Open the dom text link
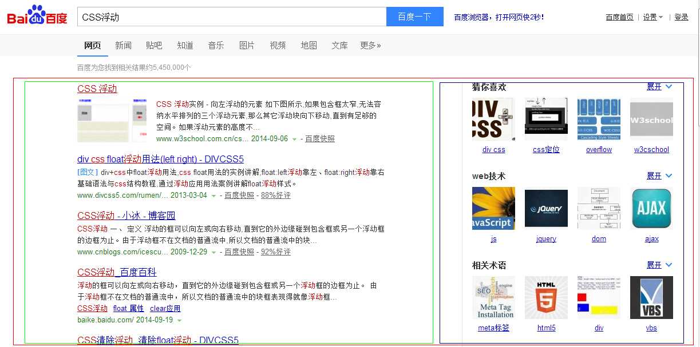Image resolution: width=700 pixels, height=347 pixels. [599, 239]
